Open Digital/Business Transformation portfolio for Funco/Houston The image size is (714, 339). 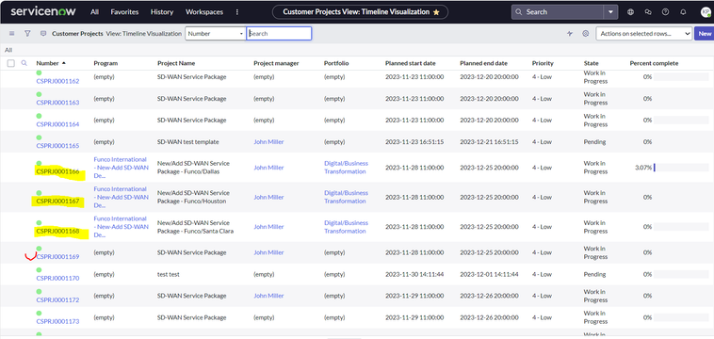[x=346, y=197]
